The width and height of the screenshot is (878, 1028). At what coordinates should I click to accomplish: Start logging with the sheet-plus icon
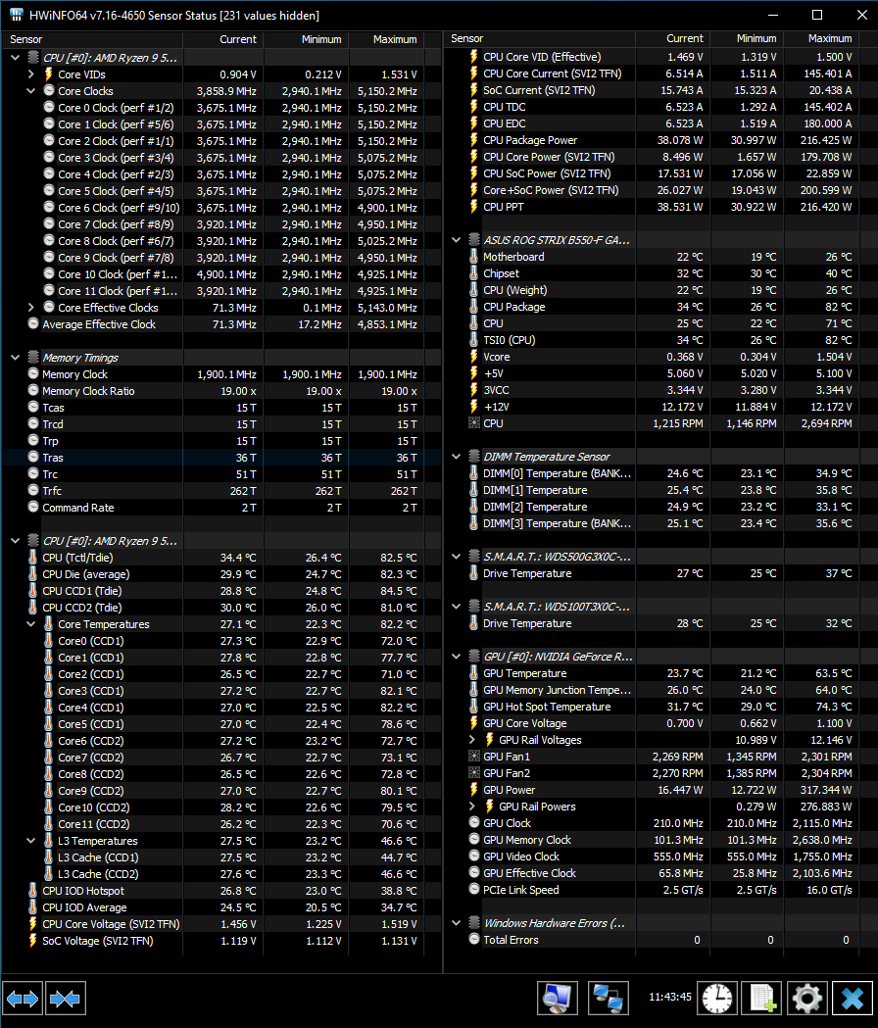762,998
